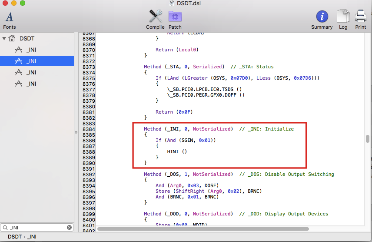372x242 pixels.
Task: Show the Summary info
Action: (322, 20)
